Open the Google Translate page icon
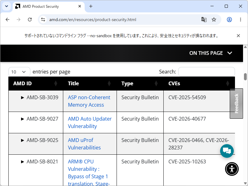The height and width of the screenshot is (186, 248). tap(204, 20)
